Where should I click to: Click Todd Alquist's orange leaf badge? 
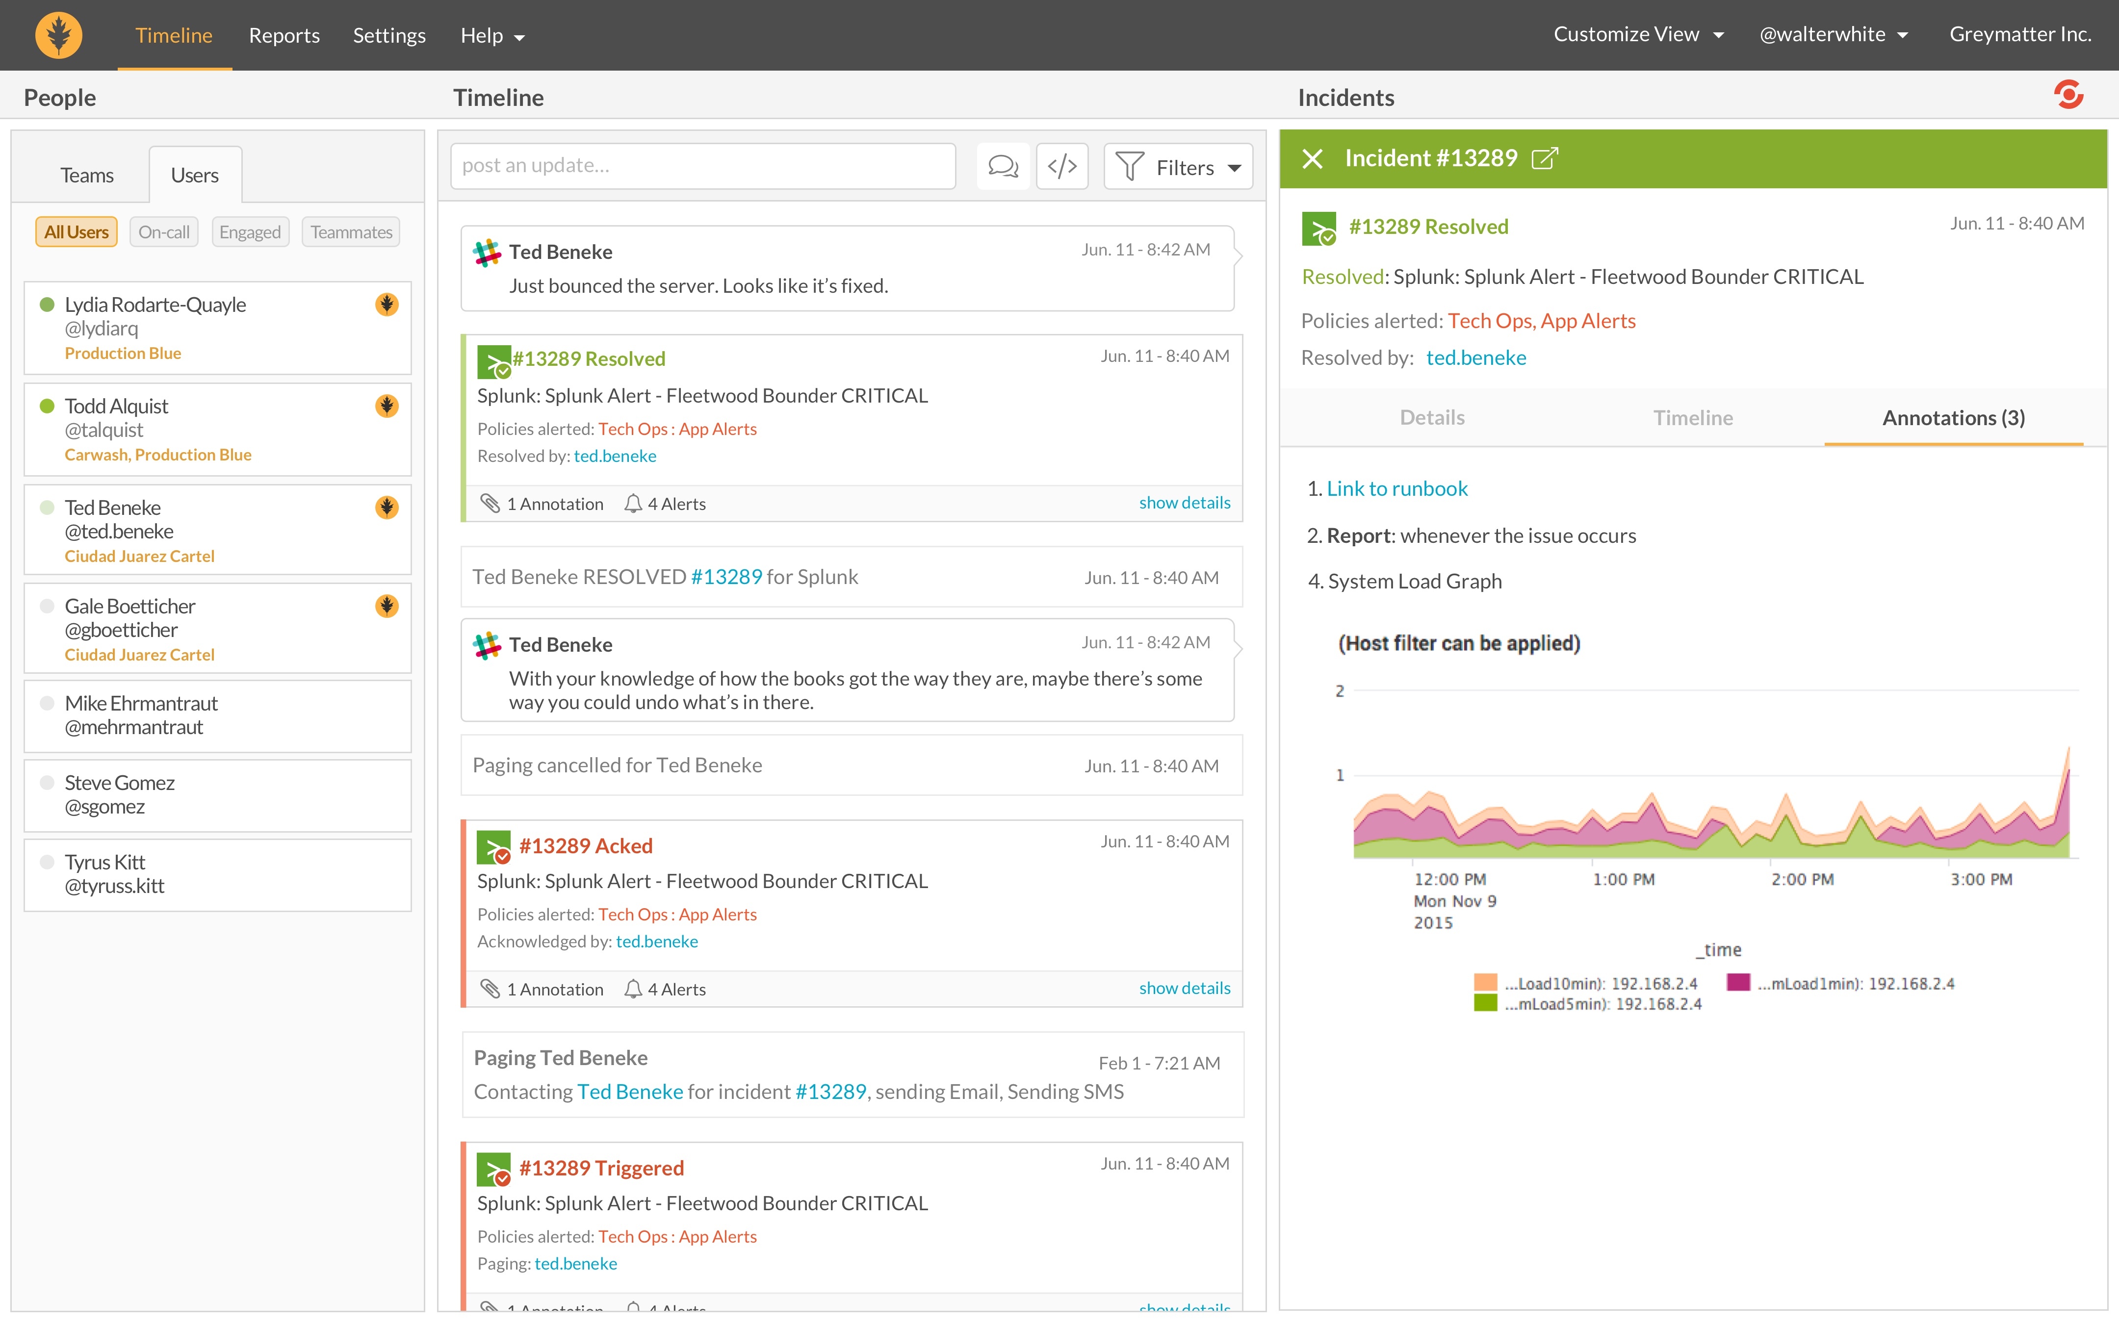[386, 407]
